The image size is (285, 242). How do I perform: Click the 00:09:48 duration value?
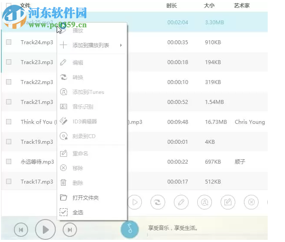click(178, 122)
